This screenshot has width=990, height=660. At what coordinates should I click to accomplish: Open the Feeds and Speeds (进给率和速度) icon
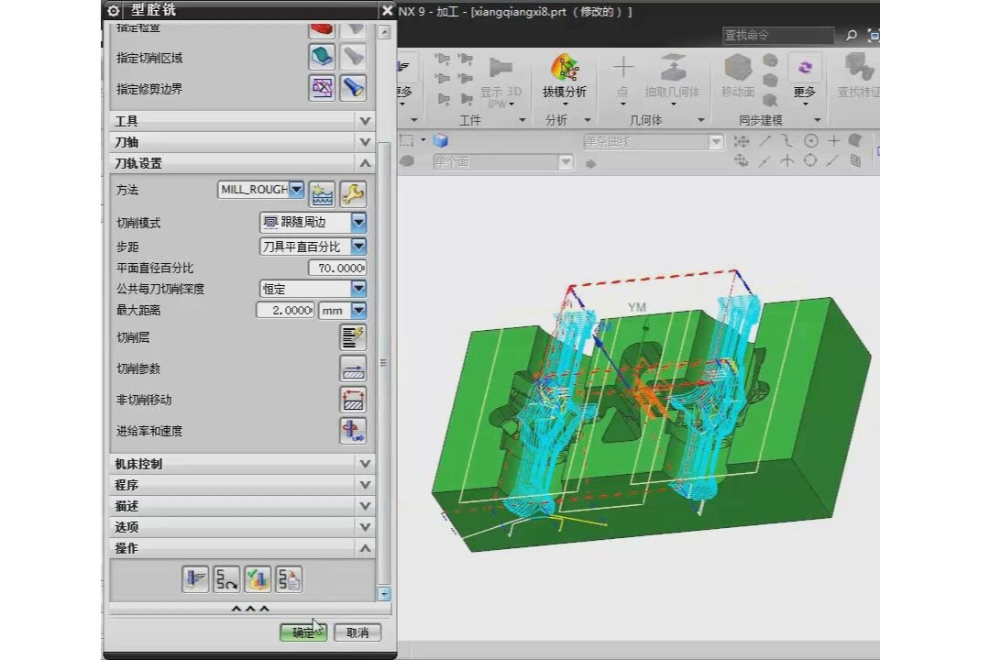coord(353,431)
